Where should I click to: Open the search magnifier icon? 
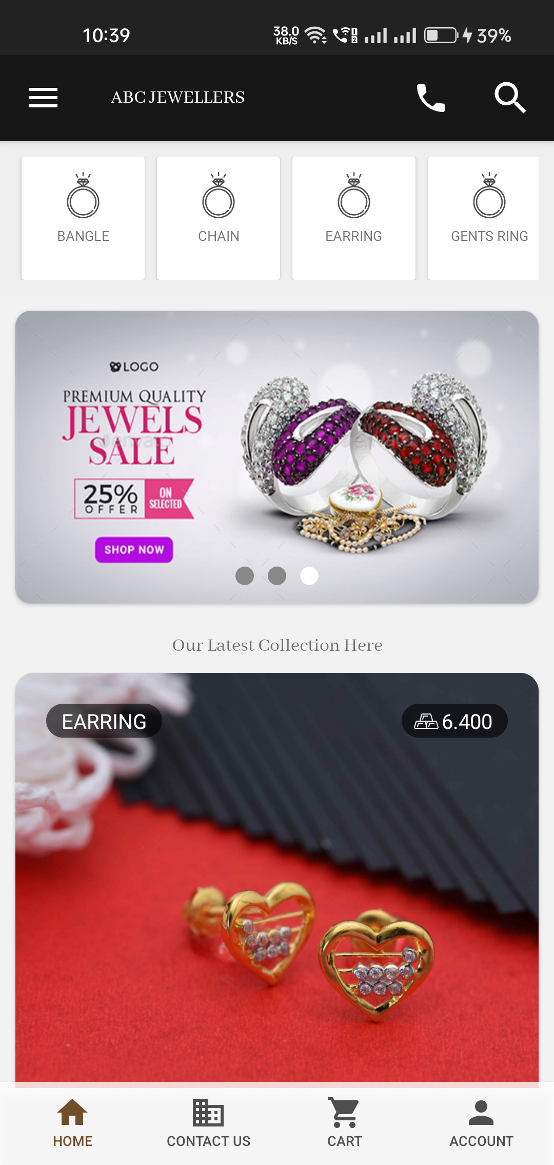click(510, 98)
